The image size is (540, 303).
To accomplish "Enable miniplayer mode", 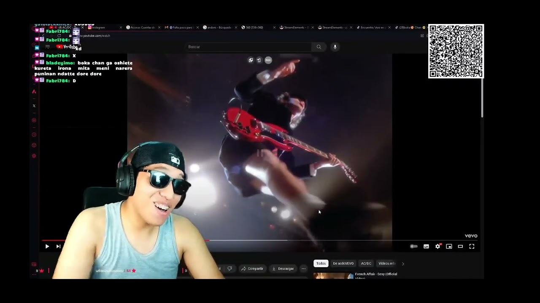I will 449,247.
